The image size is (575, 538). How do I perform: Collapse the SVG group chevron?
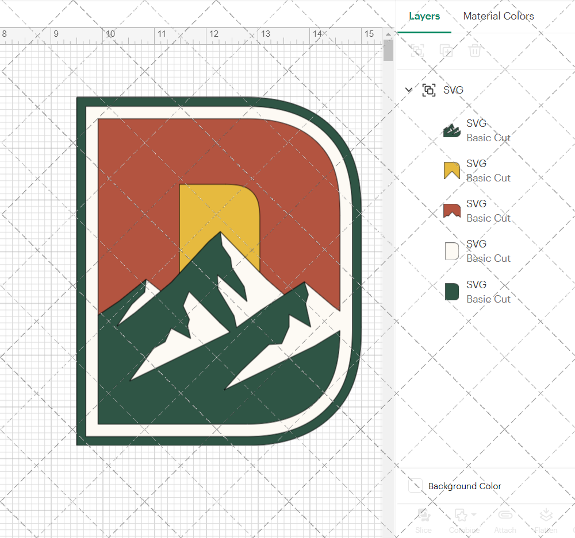point(408,90)
